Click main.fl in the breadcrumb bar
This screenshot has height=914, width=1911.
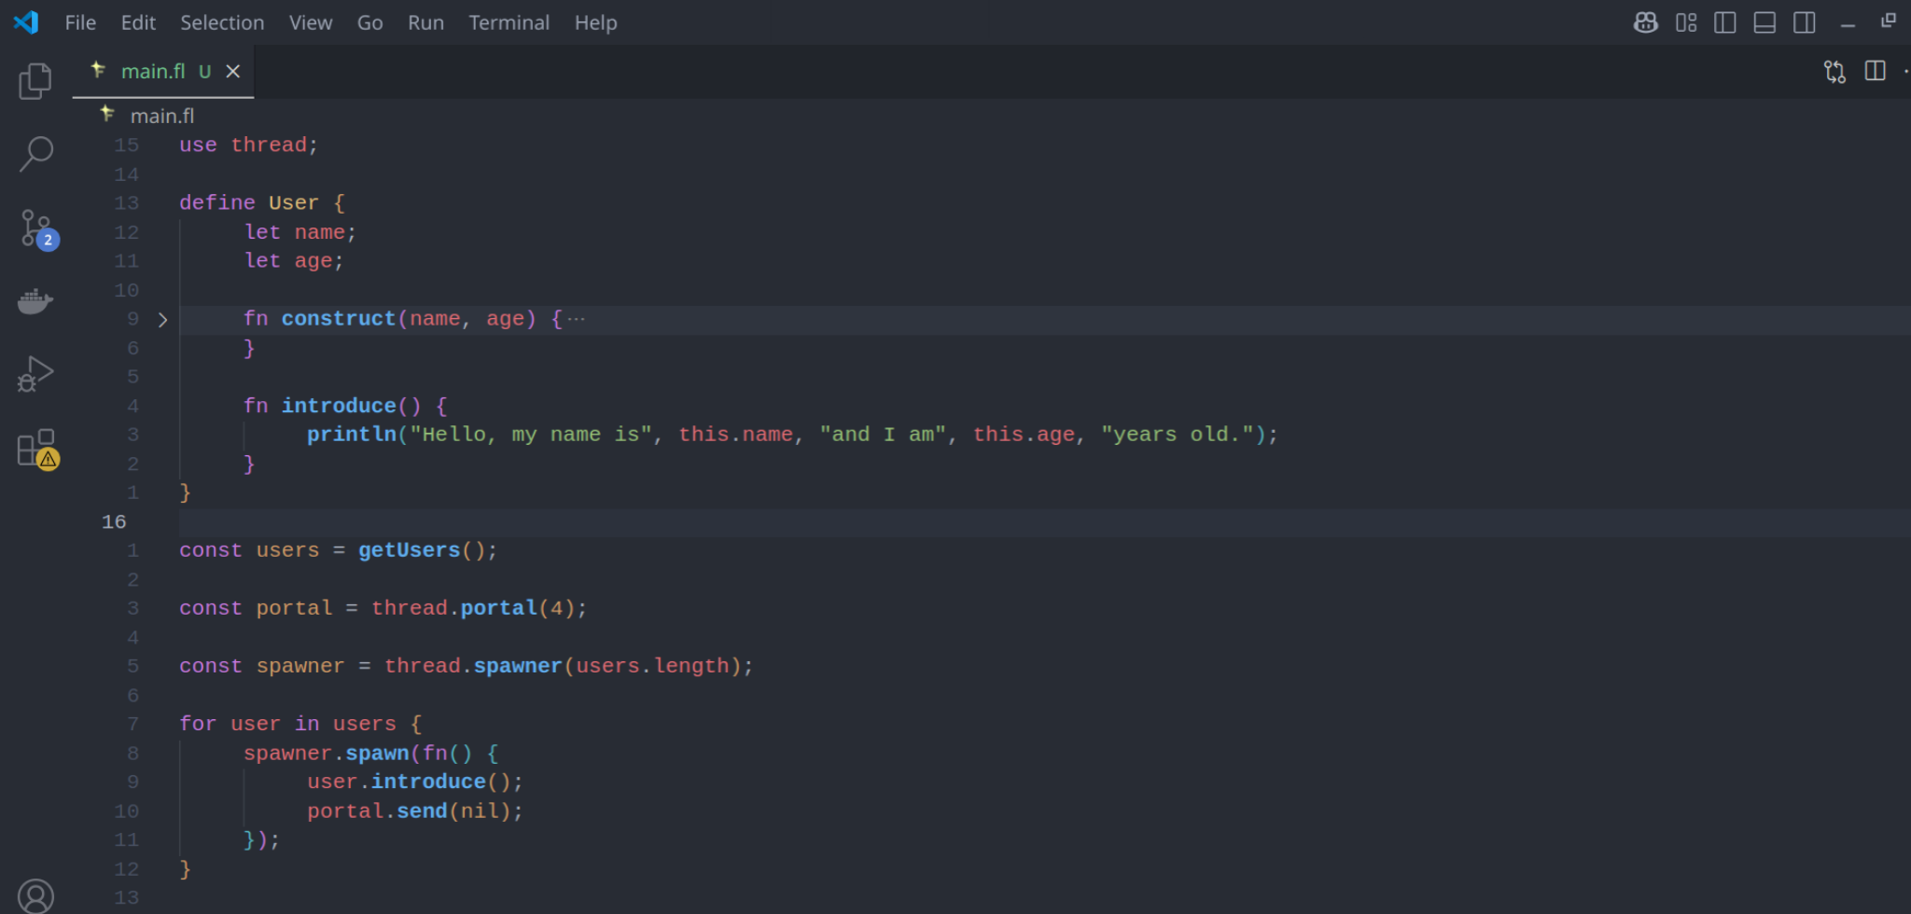tap(161, 116)
